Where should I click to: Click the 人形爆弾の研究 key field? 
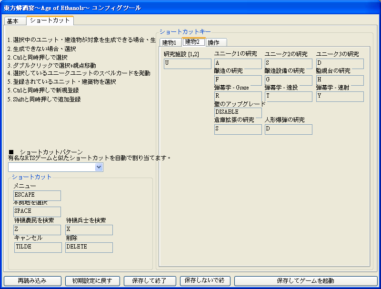click(x=289, y=130)
